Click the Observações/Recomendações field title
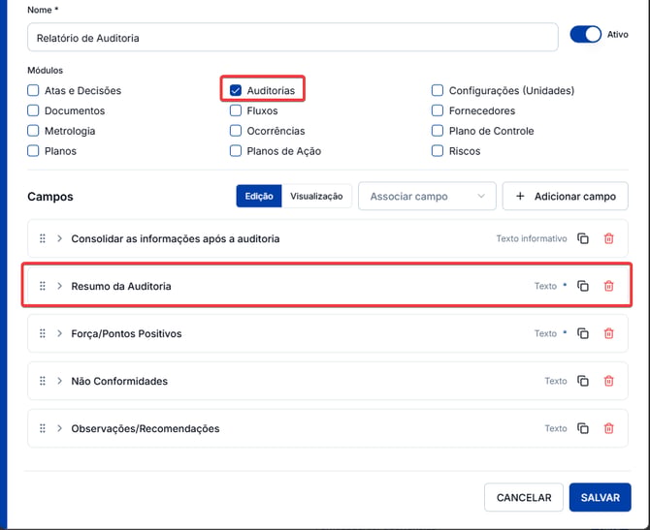The width and height of the screenshot is (650, 530). (146, 428)
